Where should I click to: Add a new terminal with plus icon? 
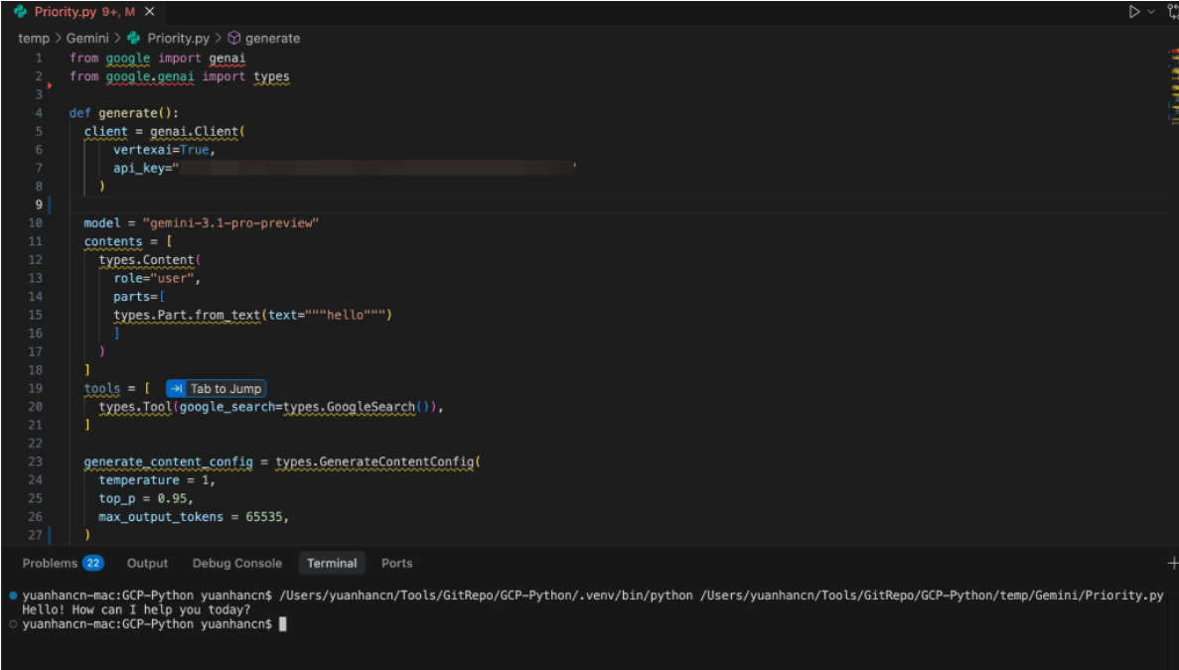point(1173,563)
